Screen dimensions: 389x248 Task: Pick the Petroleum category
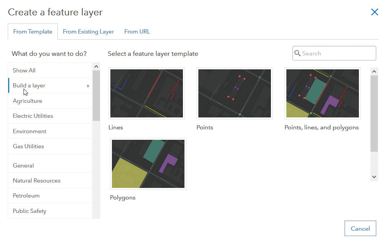[50, 196]
